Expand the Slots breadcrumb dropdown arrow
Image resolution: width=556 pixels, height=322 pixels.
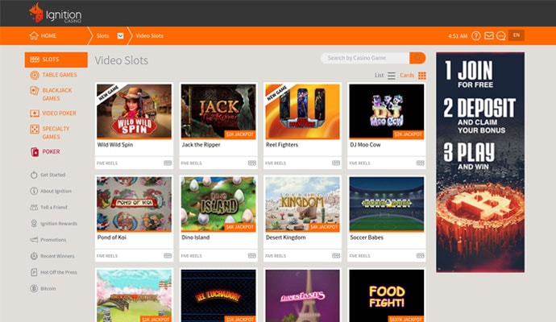tap(120, 35)
